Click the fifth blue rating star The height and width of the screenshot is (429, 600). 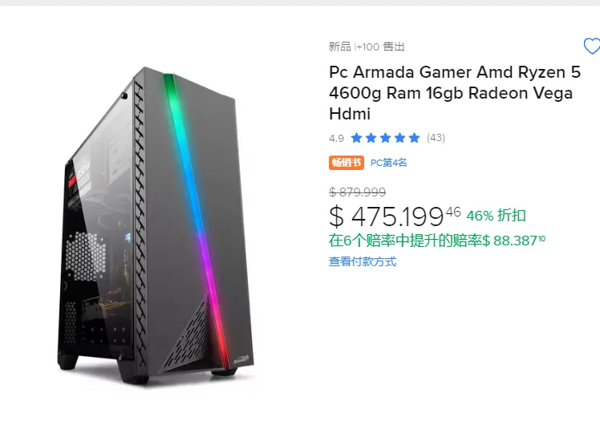pos(415,138)
